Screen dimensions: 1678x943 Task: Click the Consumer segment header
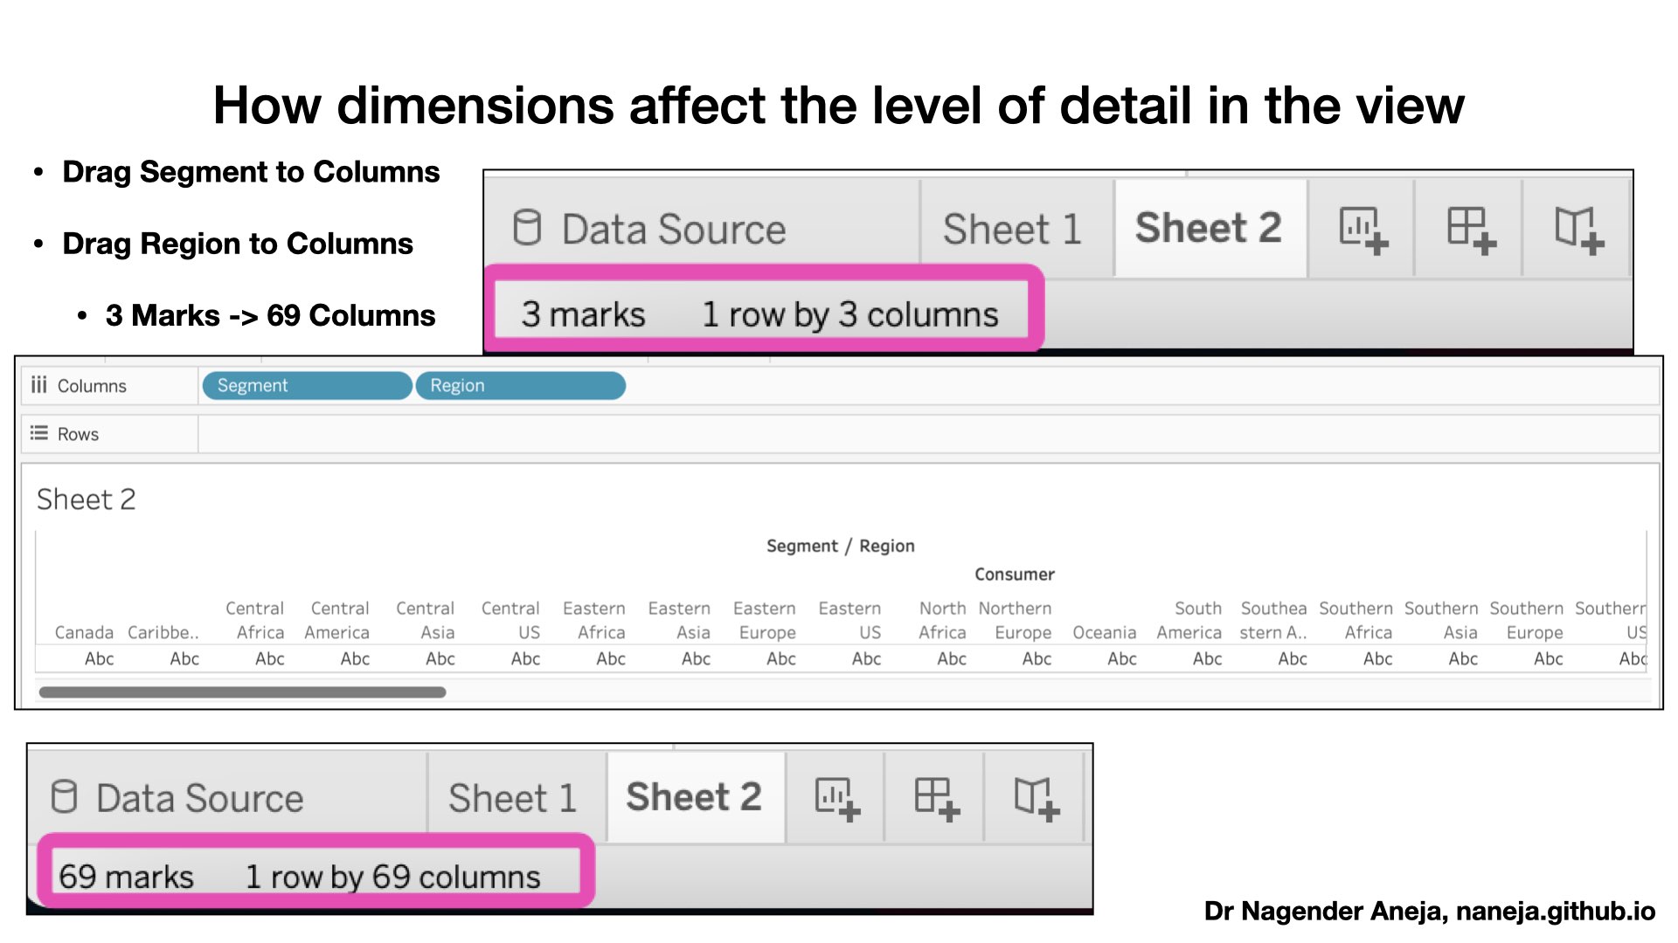[x=1014, y=575]
